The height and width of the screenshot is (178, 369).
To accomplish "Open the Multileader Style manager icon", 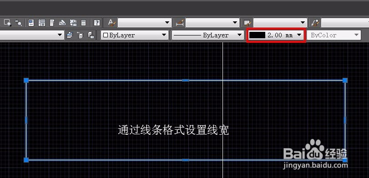I will (315, 23).
